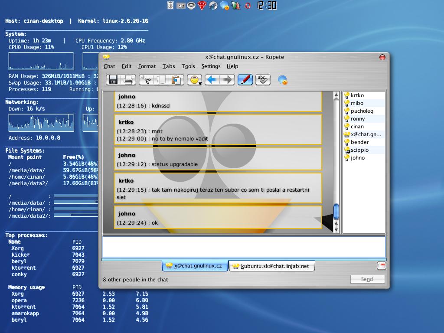Open the Tabs menu
Screen dimensions: 444x333
tap(169, 66)
